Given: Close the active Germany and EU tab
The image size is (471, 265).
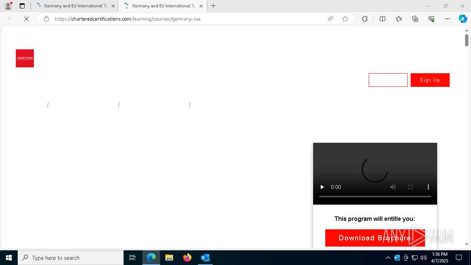Looking at the screenshot, I should pyautogui.click(x=201, y=6).
